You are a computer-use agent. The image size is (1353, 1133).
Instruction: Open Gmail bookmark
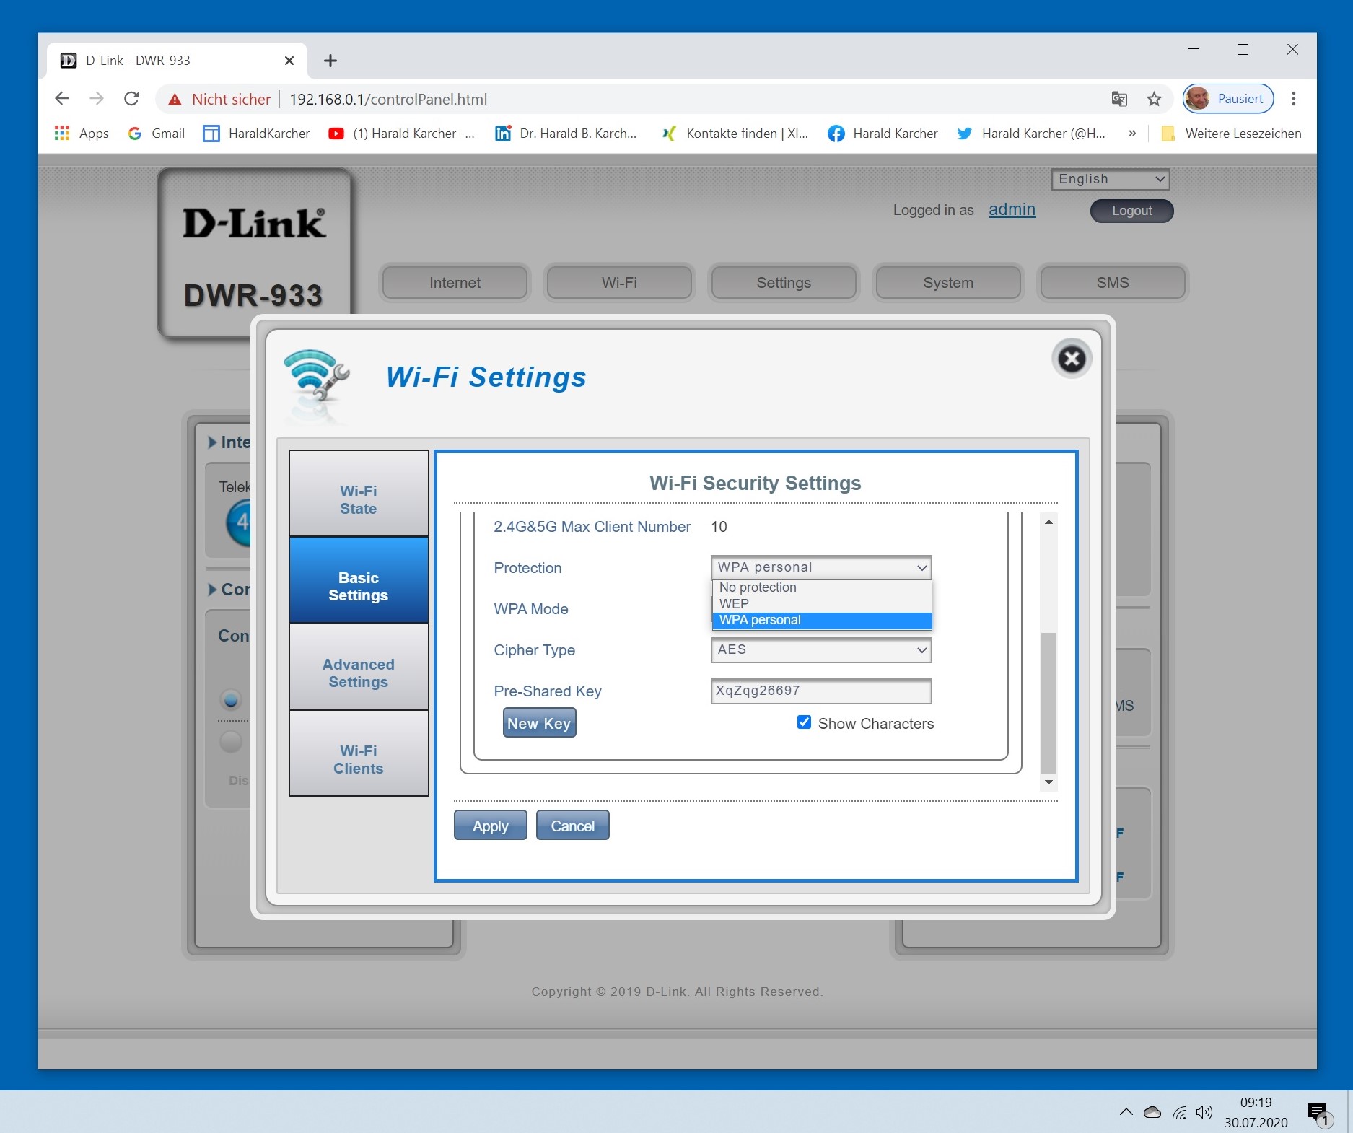pos(157,134)
